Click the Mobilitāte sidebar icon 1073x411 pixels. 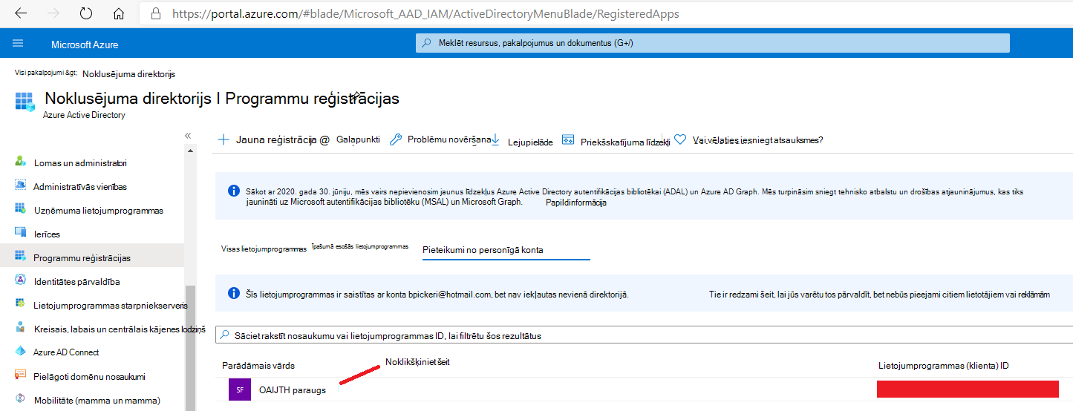tap(21, 400)
